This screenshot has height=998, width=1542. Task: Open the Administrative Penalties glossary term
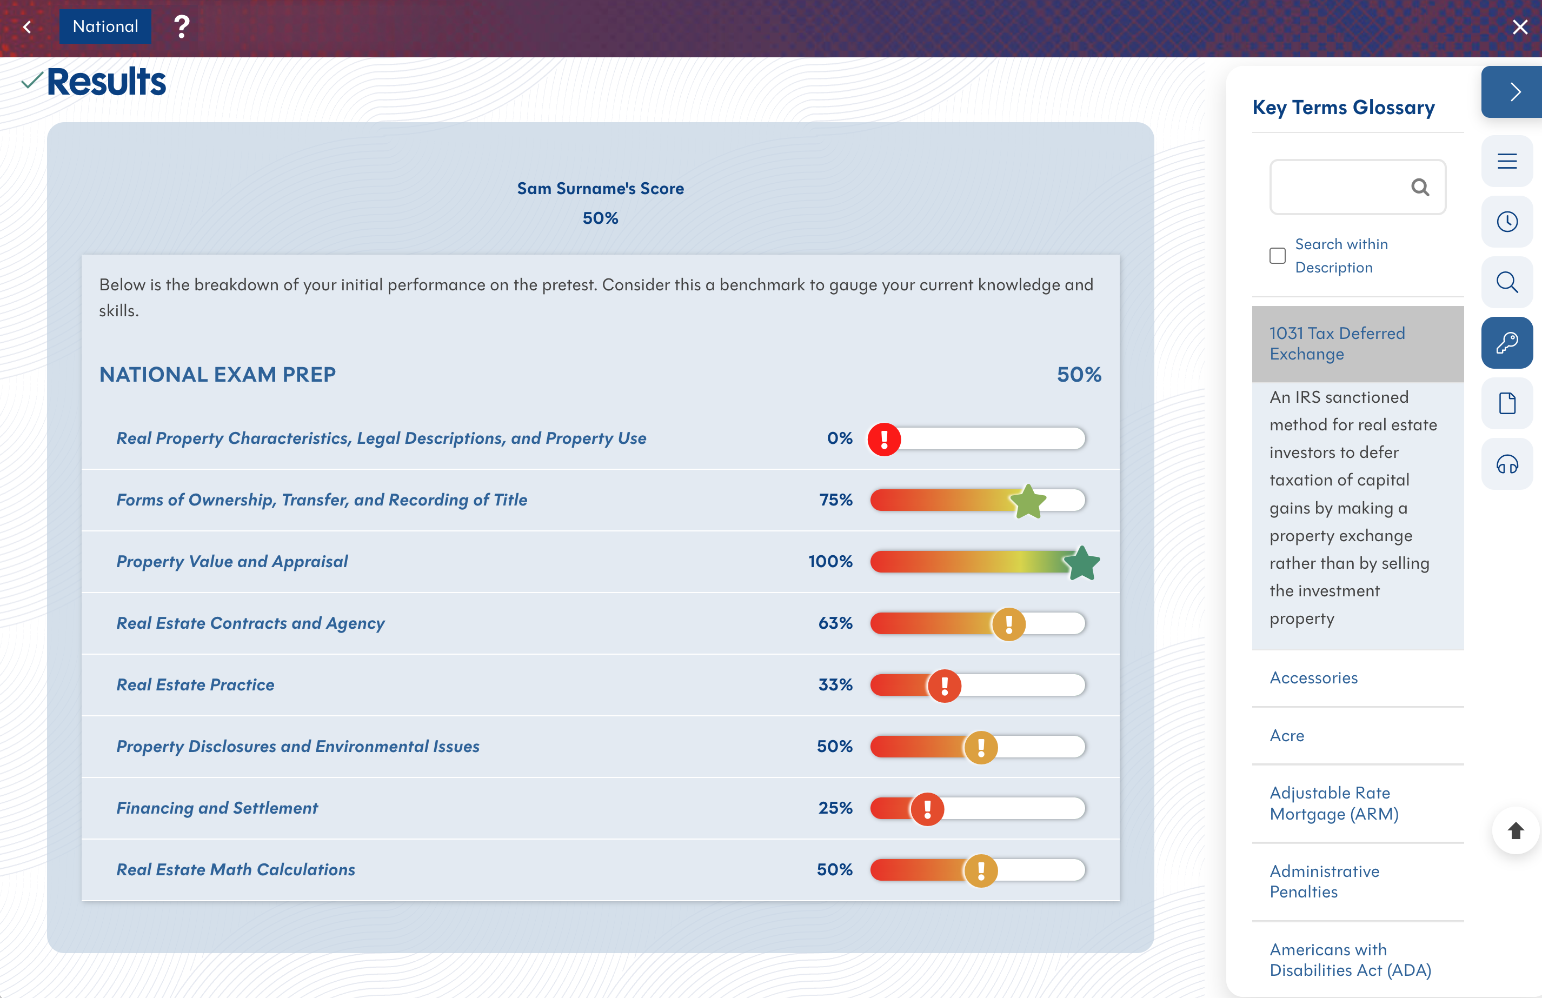coord(1357,881)
